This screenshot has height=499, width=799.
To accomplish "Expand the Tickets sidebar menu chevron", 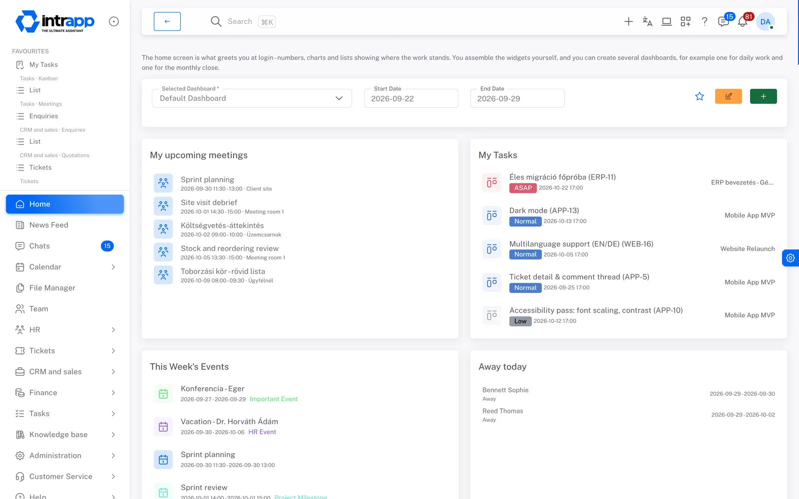I will click(x=113, y=351).
